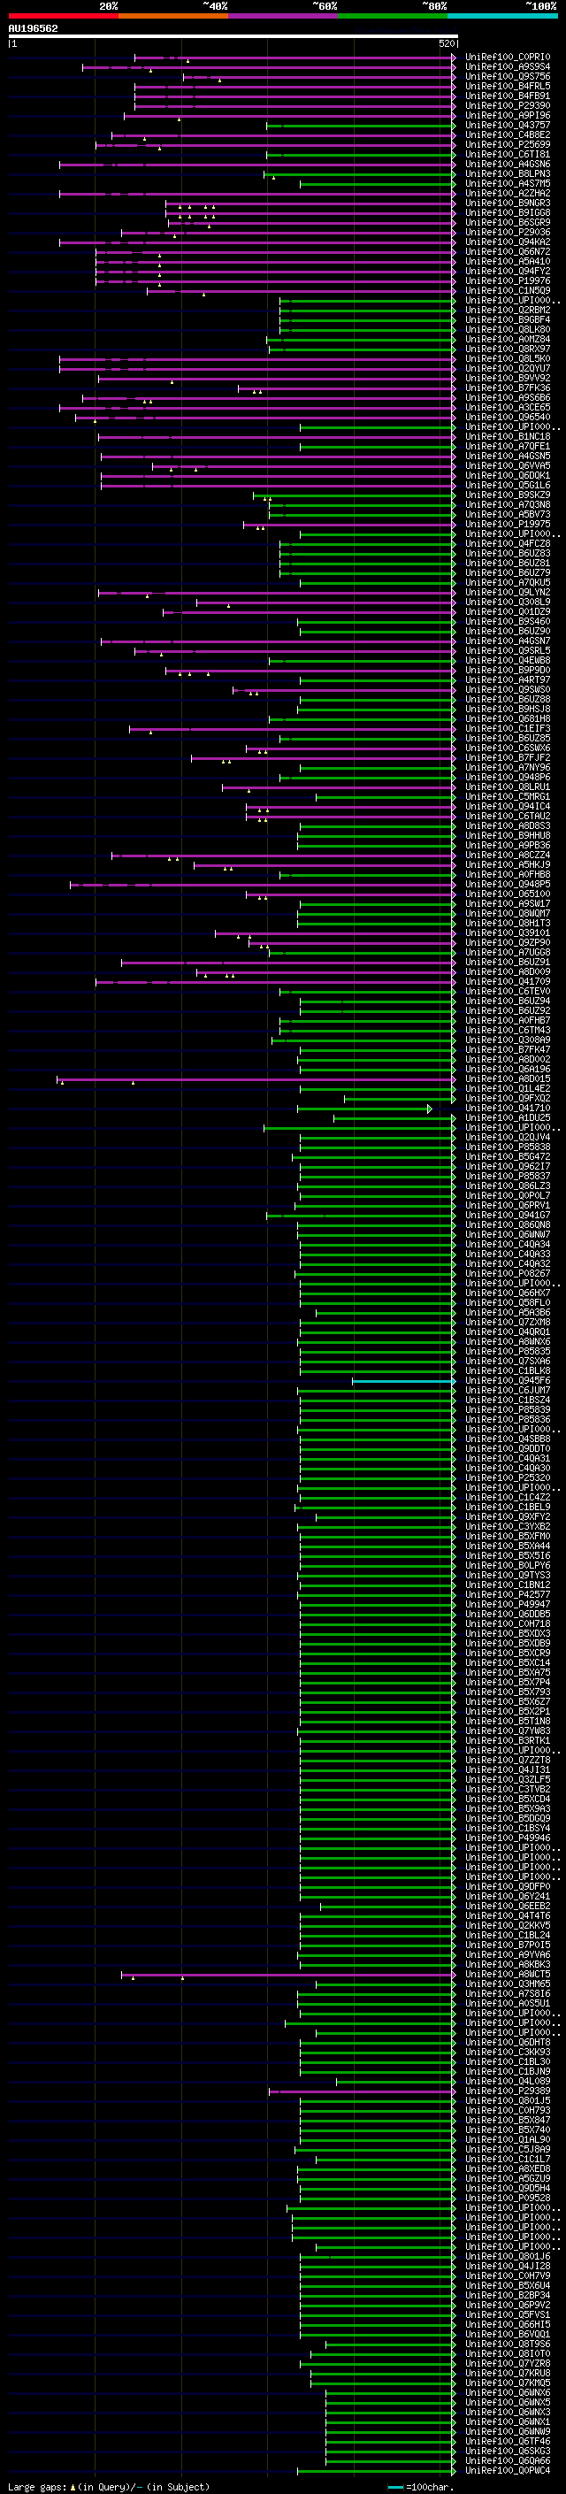Select the UniRef100_C5J8A9 label

pos(508,2149)
